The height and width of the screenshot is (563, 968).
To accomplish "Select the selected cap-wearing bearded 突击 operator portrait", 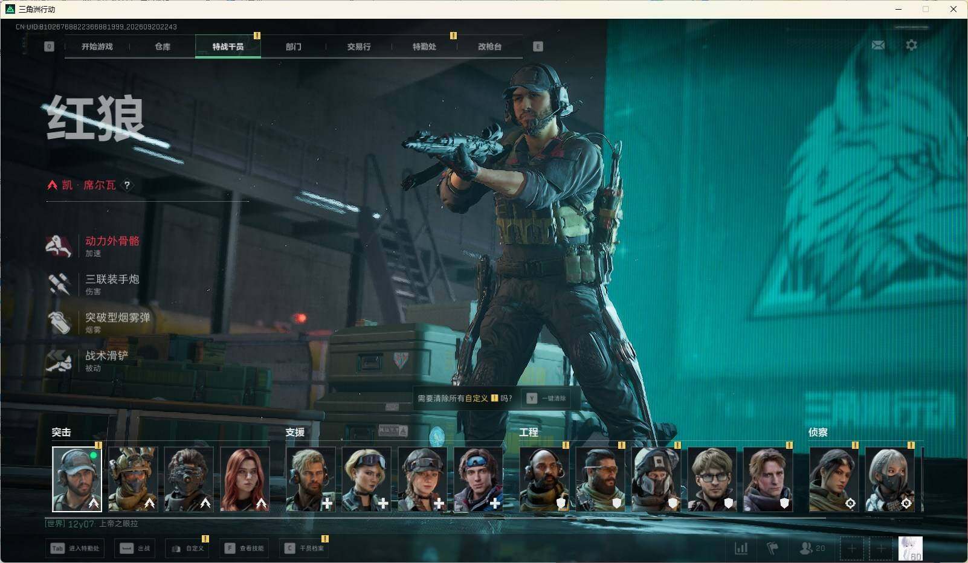I will coord(77,479).
